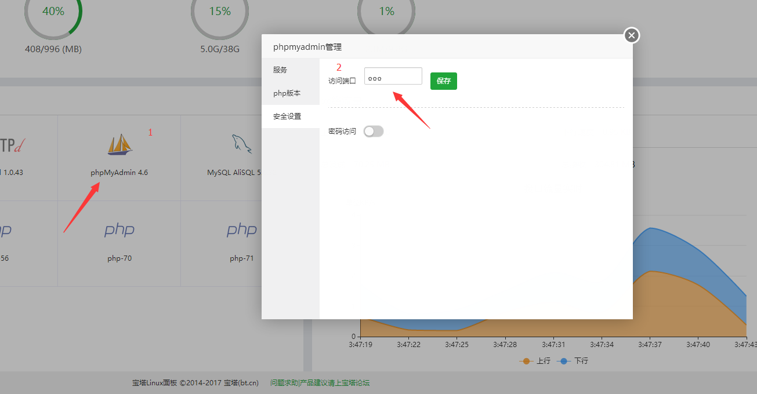The image size is (757, 394).
Task: Click the 408/996 (MB) memory label
Action: (53, 49)
